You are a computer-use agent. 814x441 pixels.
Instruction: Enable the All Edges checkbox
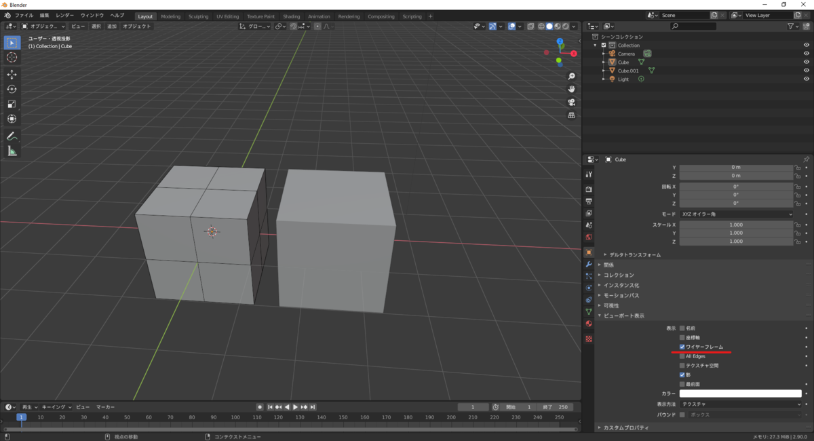(x=682, y=356)
